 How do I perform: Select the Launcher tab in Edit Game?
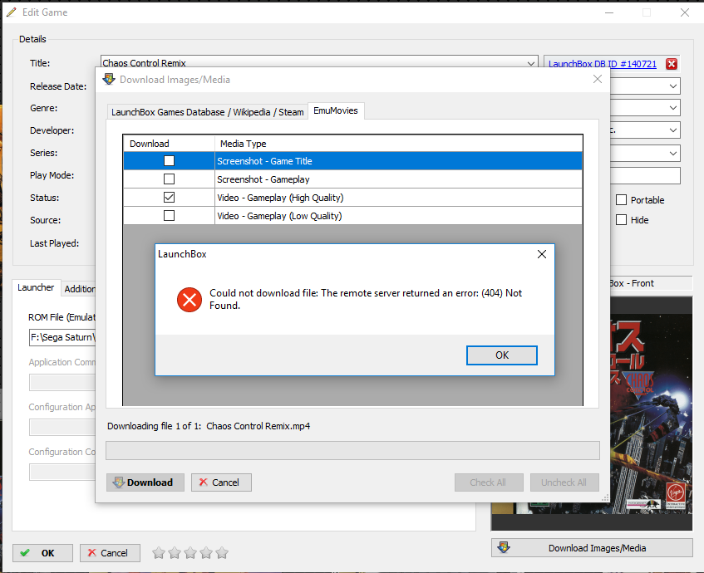(36, 287)
